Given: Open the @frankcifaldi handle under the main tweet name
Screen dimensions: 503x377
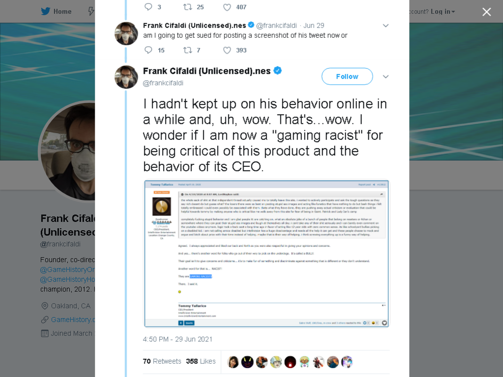Looking at the screenshot, I should click(x=163, y=83).
